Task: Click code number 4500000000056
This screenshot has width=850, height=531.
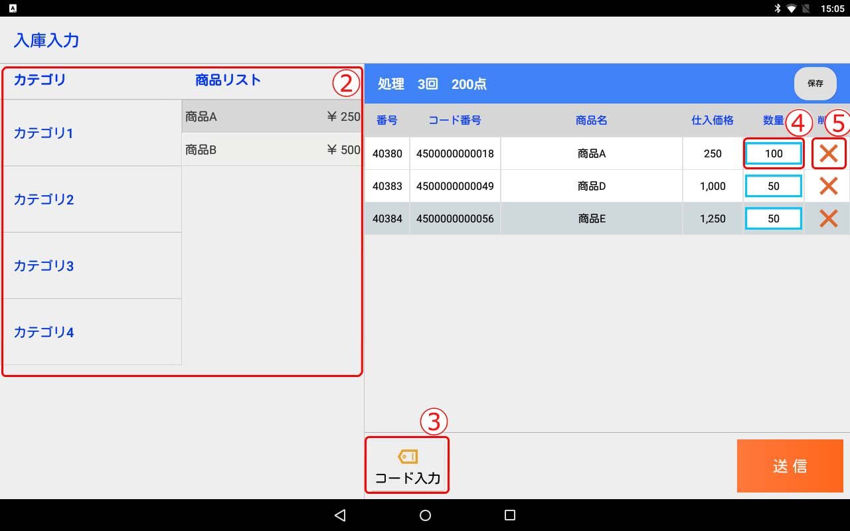Action: pos(455,218)
